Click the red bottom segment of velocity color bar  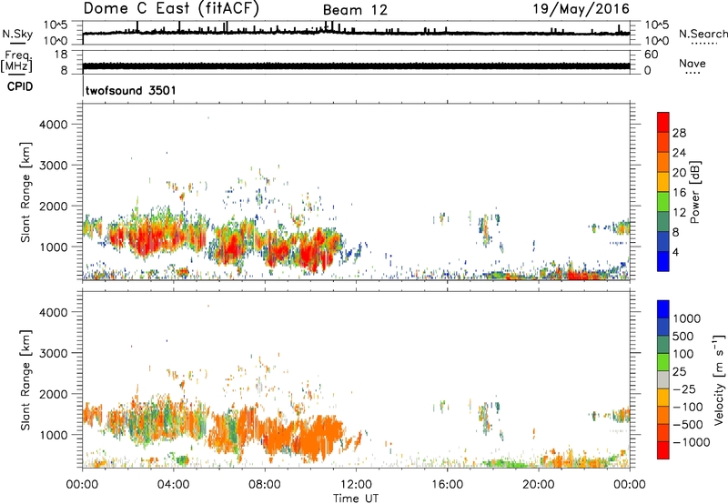coord(663,450)
